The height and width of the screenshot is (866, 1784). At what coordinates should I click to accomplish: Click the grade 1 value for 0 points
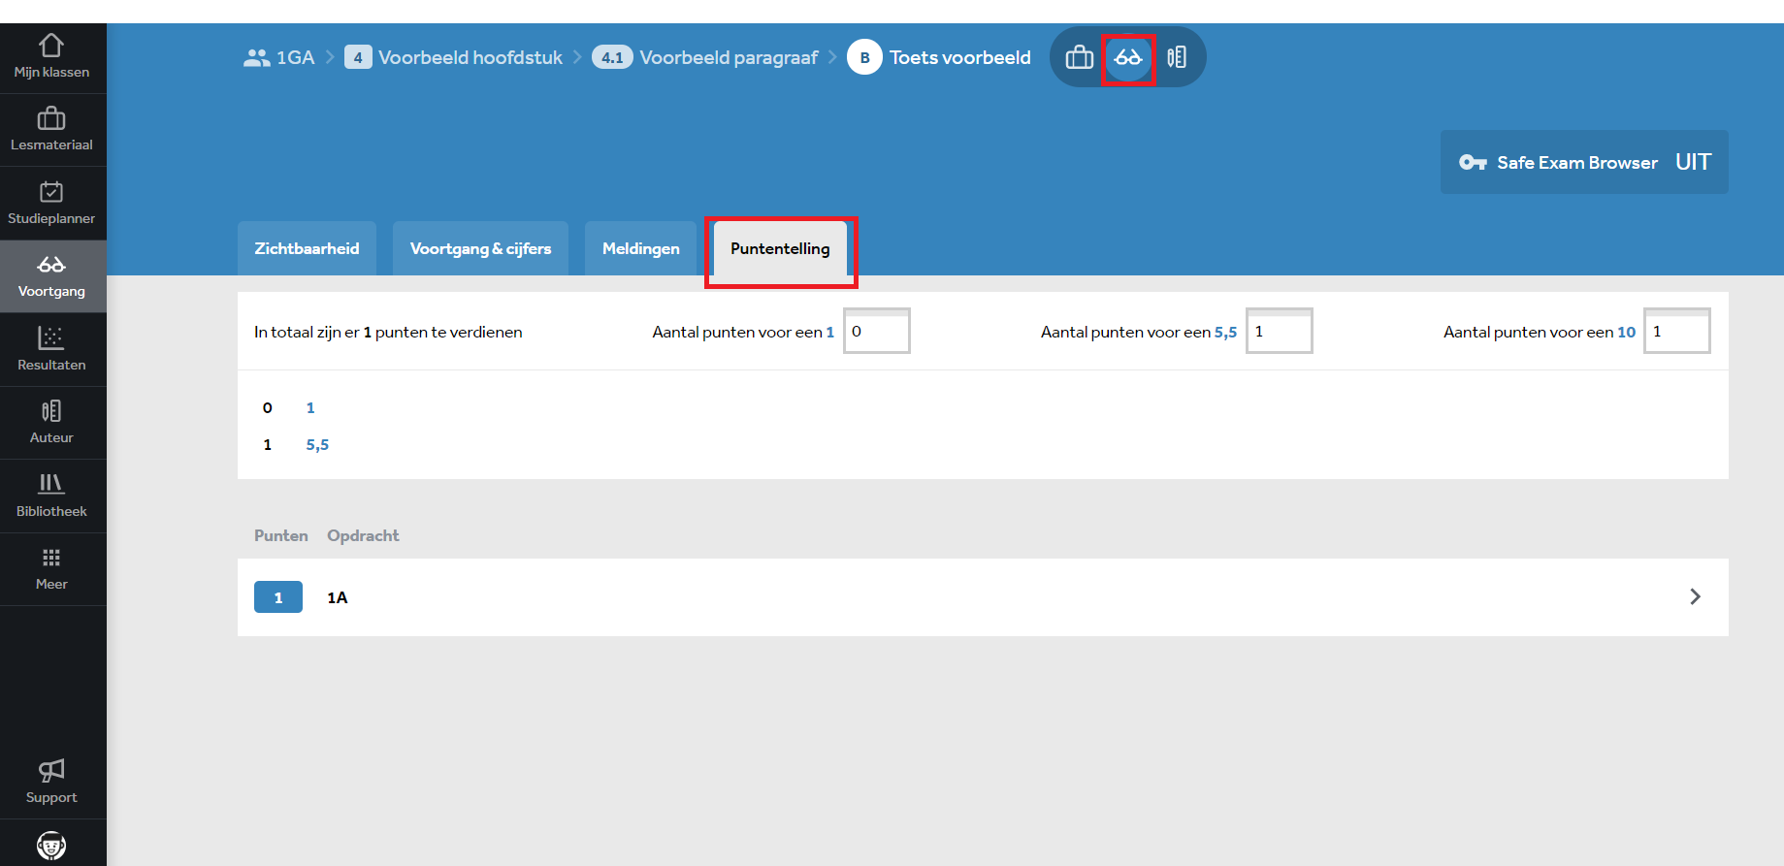tap(310, 407)
